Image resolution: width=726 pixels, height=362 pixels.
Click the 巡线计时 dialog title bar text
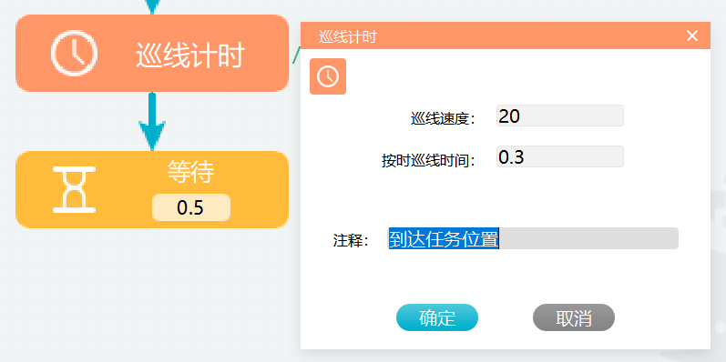(347, 36)
